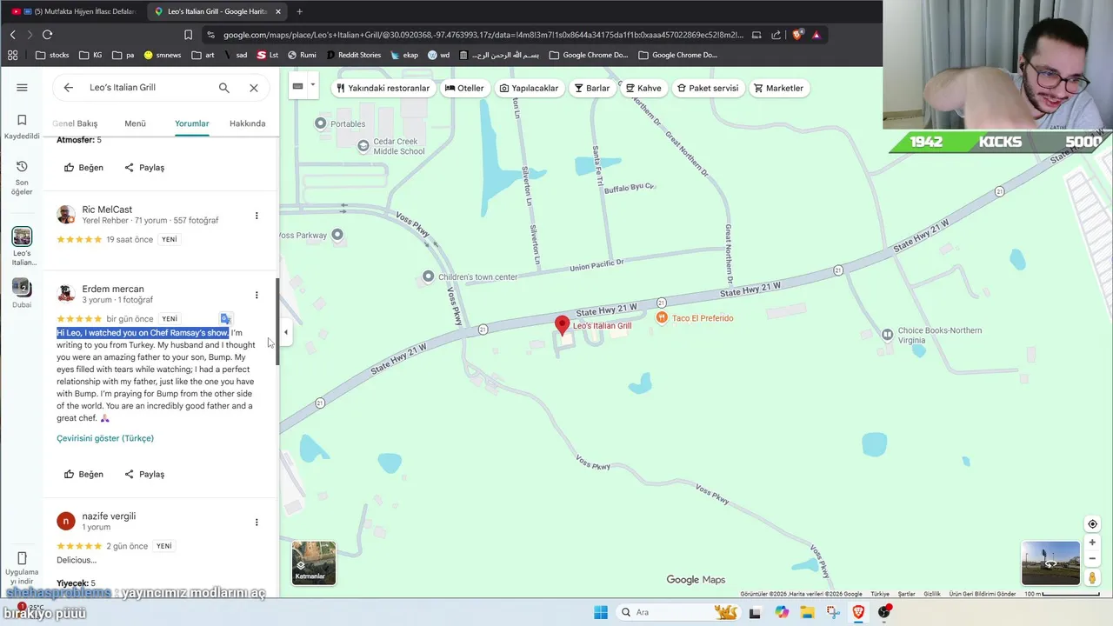Filter by Oteller chip
Screen dimensions: 1113x626
[464, 88]
